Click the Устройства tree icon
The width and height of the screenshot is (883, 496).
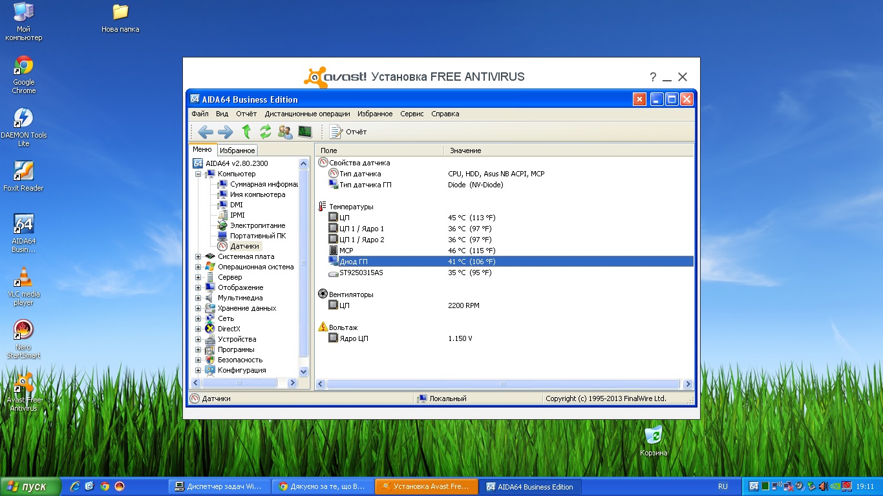tap(210, 339)
